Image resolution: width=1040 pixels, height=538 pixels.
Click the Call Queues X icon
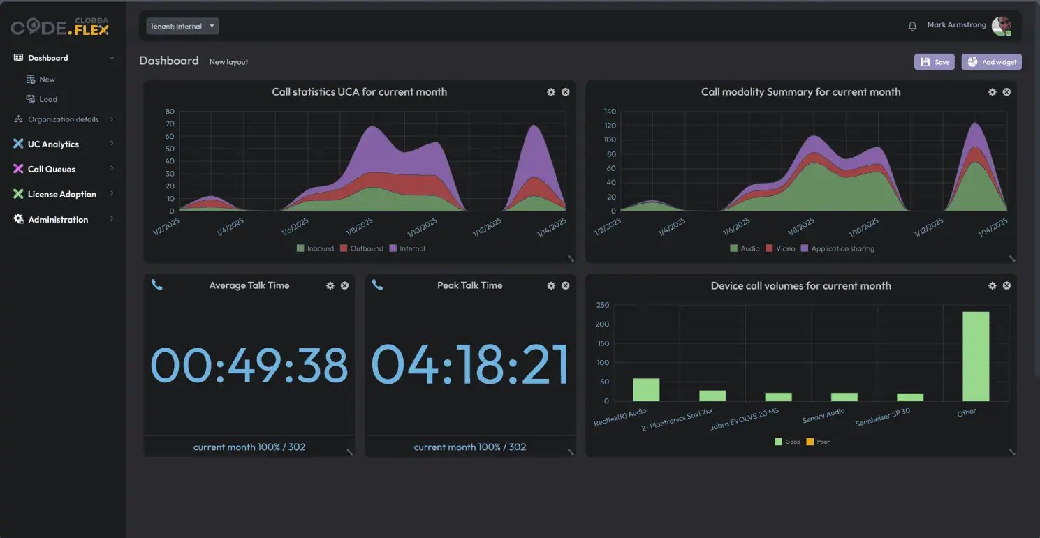coord(18,169)
